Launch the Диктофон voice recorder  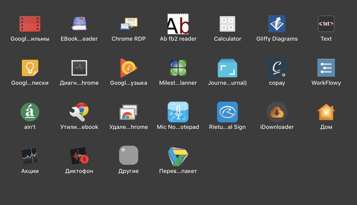pyautogui.click(x=79, y=156)
